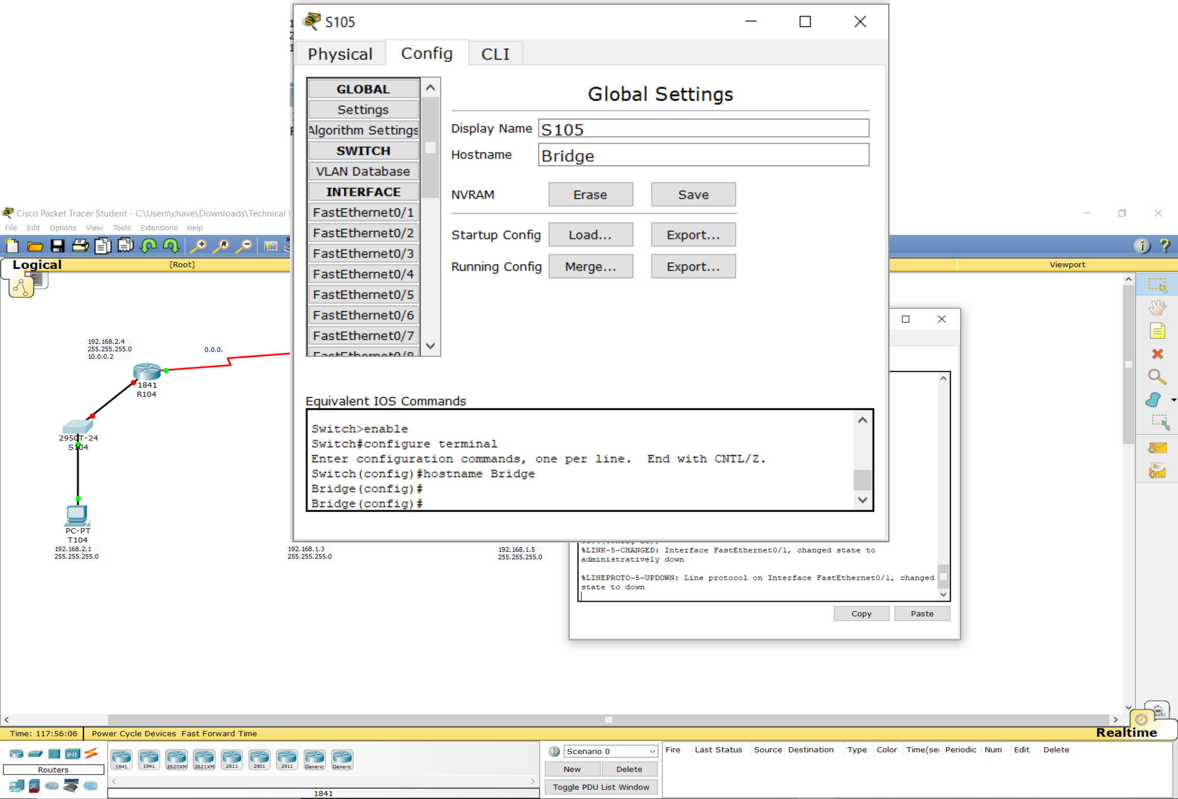Select the Inspect magnifier tool
1178x799 pixels.
coord(1157,377)
